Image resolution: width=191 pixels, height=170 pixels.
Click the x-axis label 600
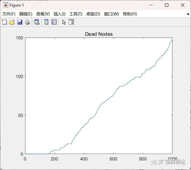(x=114, y=159)
